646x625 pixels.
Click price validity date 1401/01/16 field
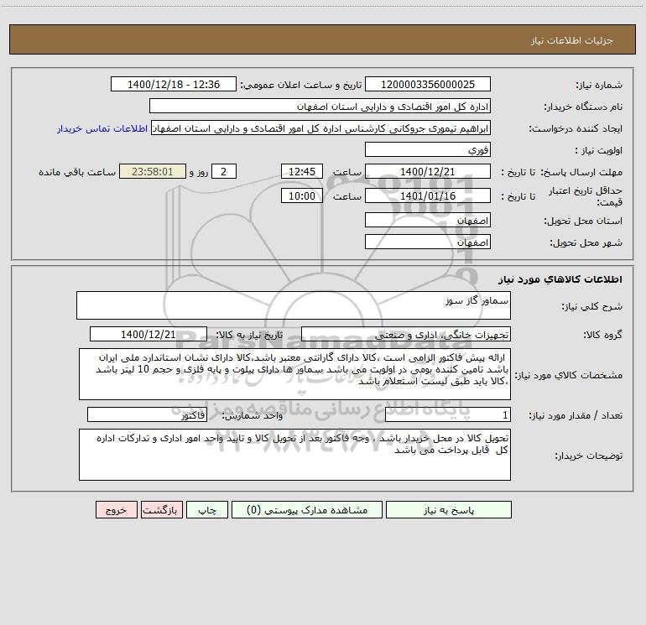(428, 195)
